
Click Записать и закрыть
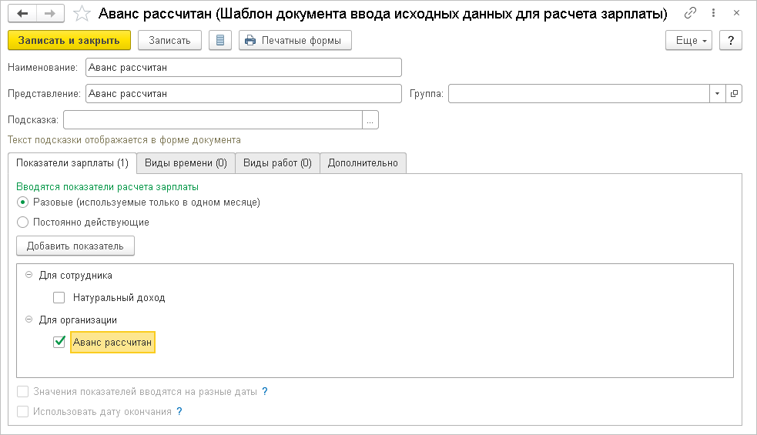coord(69,41)
